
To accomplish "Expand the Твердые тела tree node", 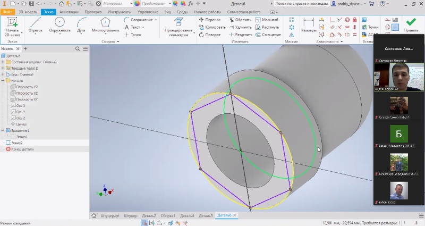I will click(x=3, y=68).
